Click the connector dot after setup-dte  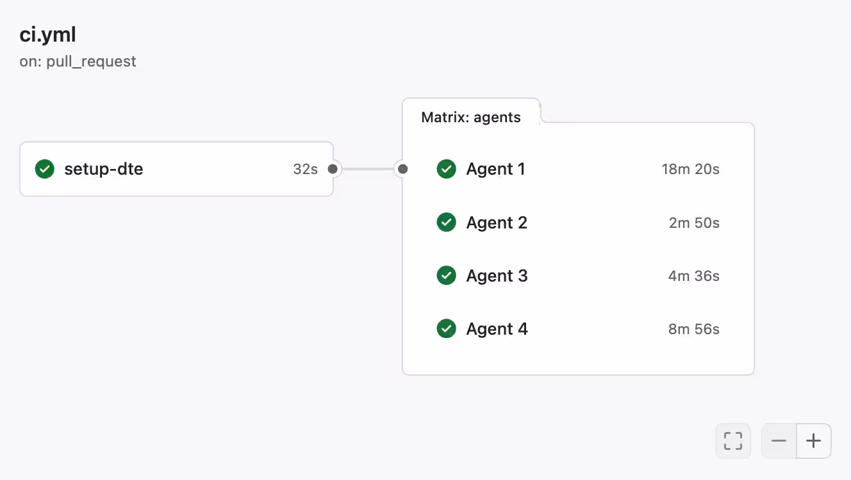[332, 169]
